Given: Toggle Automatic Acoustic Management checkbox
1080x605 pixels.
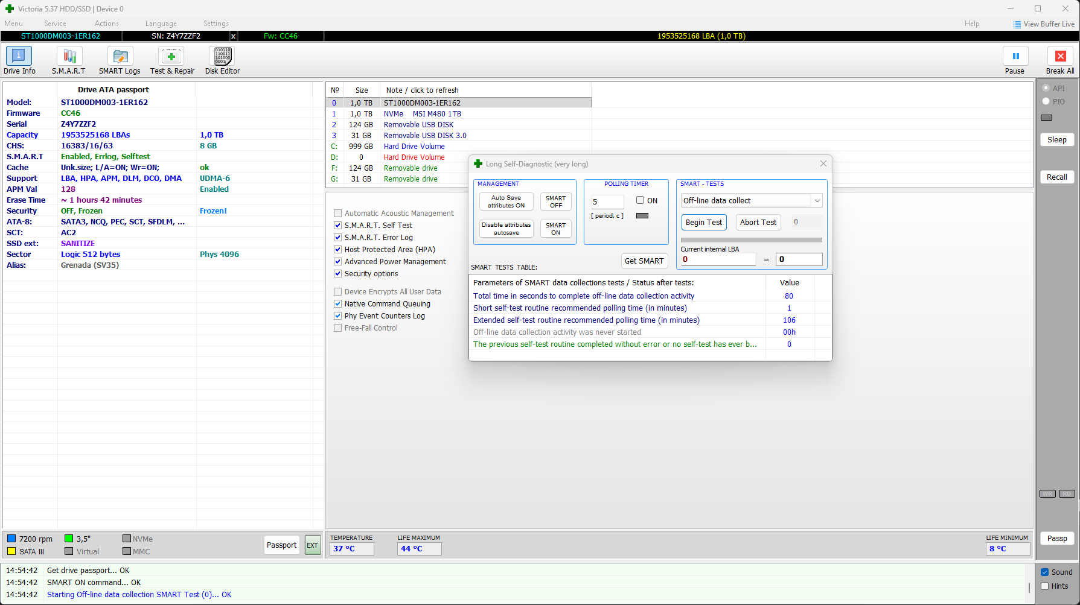Looking at the screenshot, I should 338,214.
